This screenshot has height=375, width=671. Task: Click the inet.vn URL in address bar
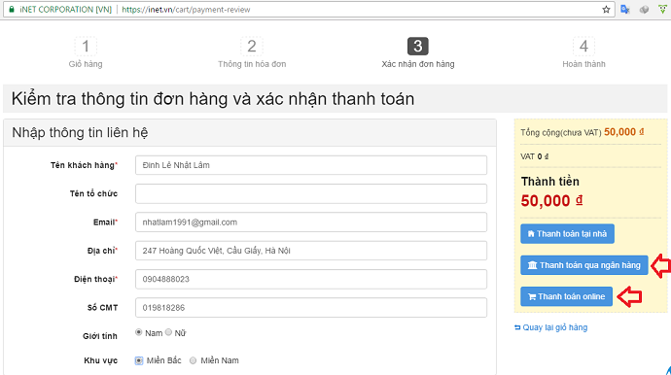pos(186,10)
